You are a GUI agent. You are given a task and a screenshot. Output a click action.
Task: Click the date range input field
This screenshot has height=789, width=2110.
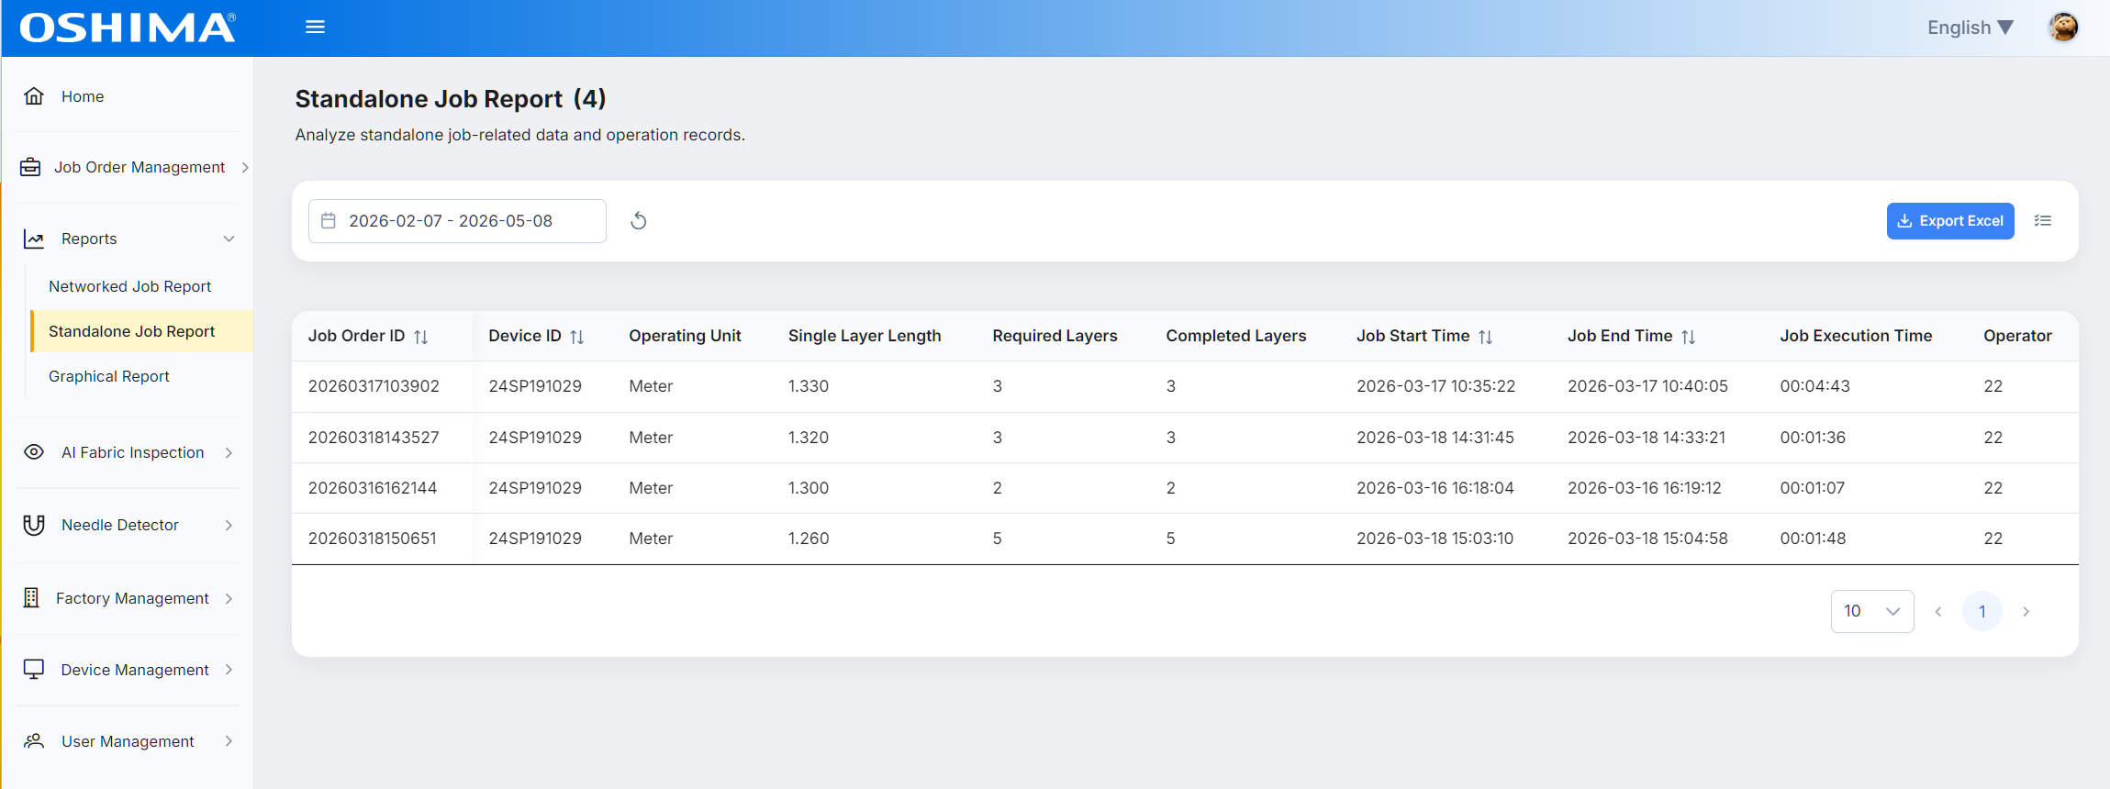point(457,221)
